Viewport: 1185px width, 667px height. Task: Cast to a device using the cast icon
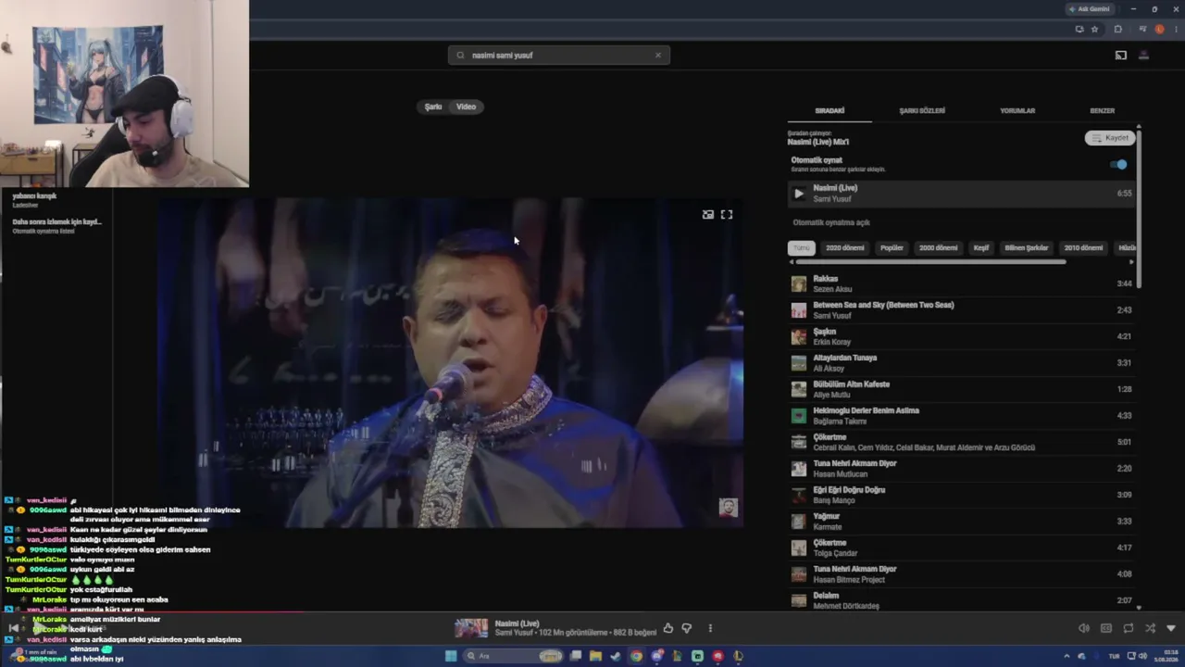1120,56
